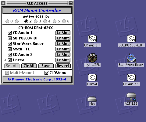
Task: Click the CD Audio 1 list entry text
Action: [23, 33]
